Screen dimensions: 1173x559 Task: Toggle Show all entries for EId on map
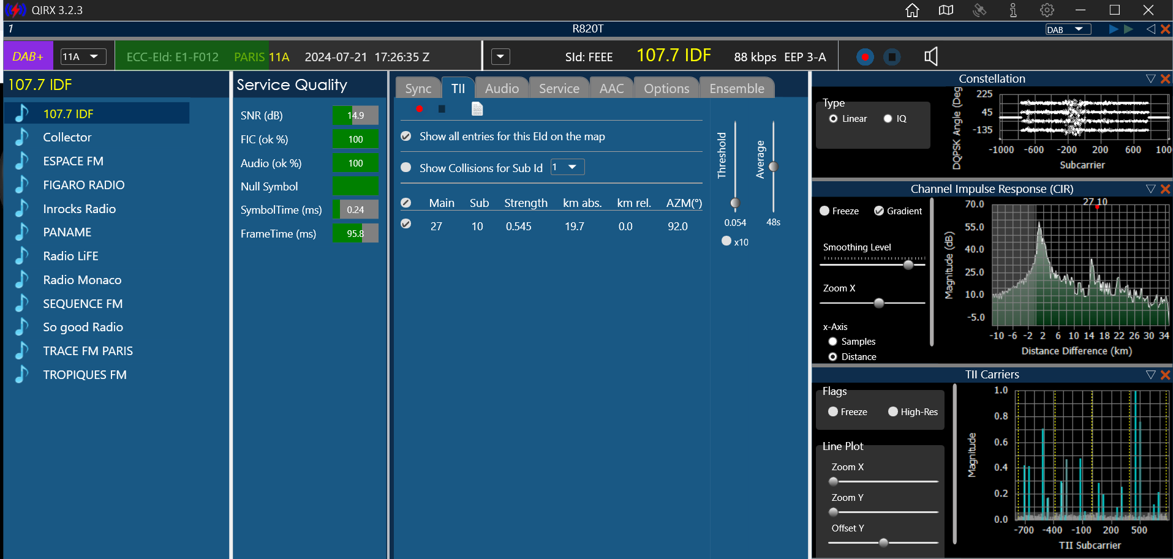click(405, 136)
